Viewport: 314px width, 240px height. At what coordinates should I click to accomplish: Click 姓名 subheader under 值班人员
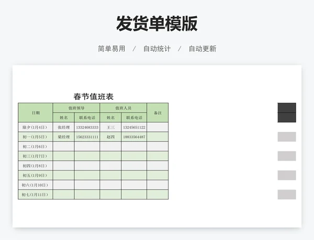pyautogui.click(x=110, y=117)
